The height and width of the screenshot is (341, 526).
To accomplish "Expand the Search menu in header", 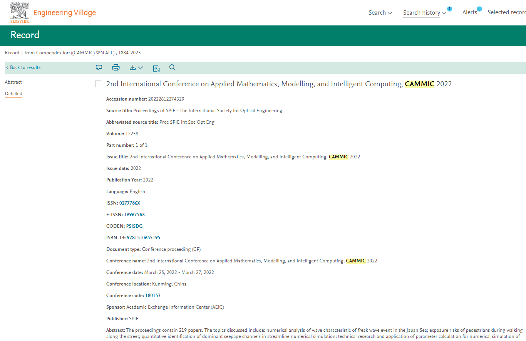I will [380, 13].
